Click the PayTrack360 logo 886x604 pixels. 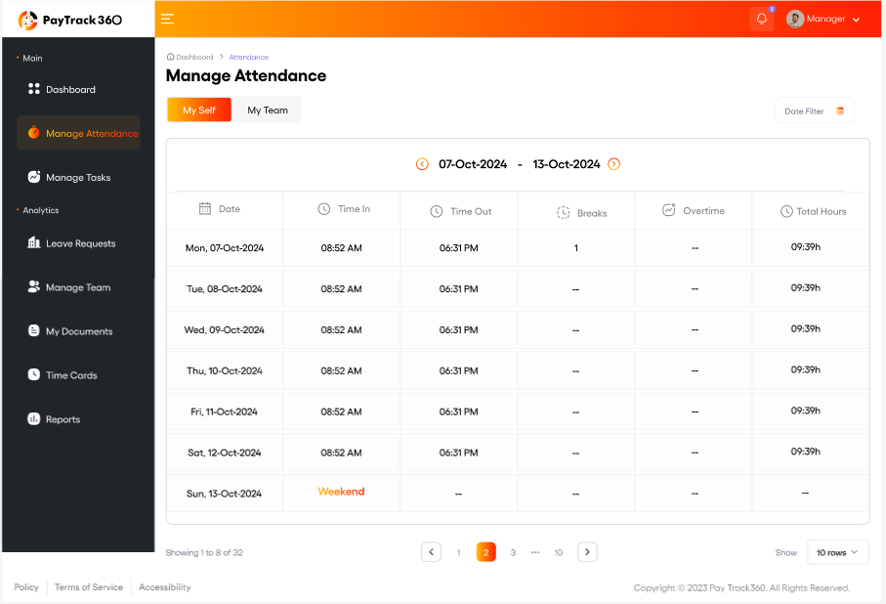[x=70, y=20]
